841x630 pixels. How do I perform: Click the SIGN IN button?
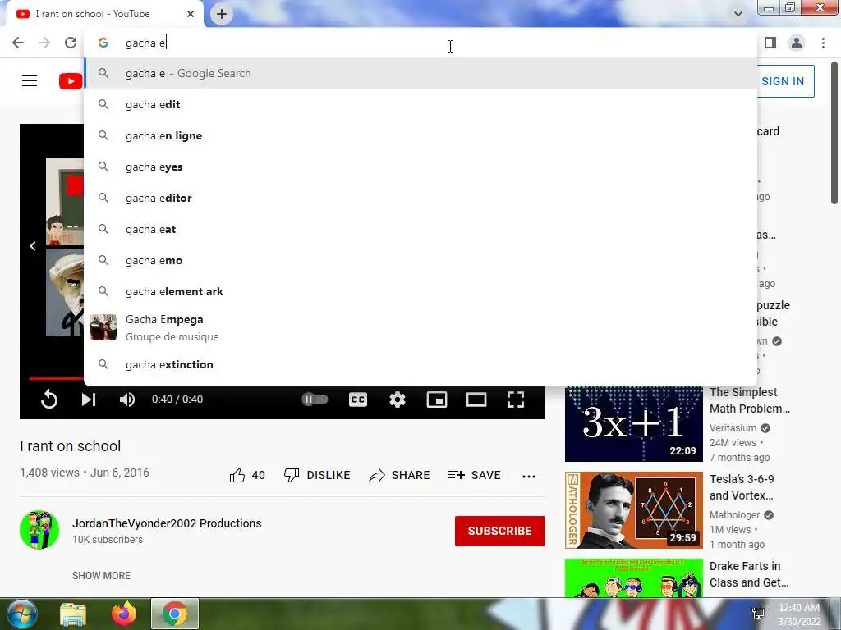coord(783,81)
